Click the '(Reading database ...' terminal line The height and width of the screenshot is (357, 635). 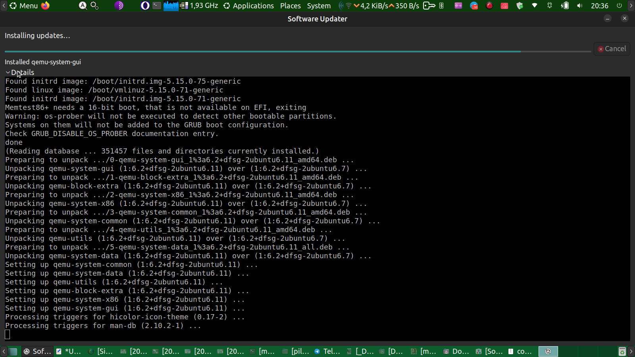click(162, 151)
